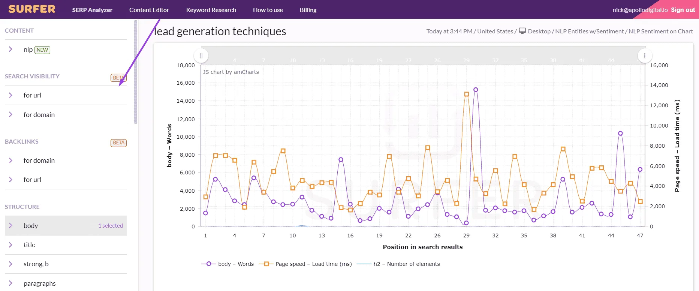Click the SURFER logo
The image size is (699, 291).
[x=32, y=9]
